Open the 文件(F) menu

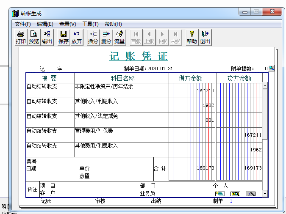coord(22,24)
